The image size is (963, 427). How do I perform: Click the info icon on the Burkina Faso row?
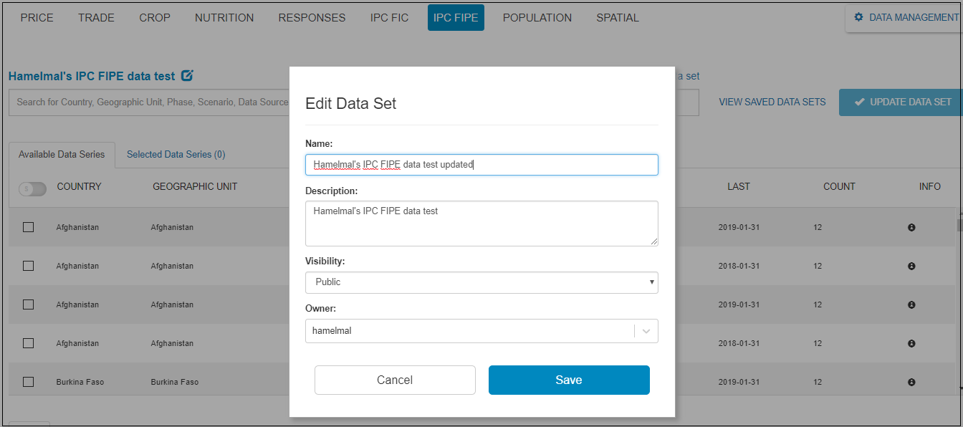pos(911,382)
